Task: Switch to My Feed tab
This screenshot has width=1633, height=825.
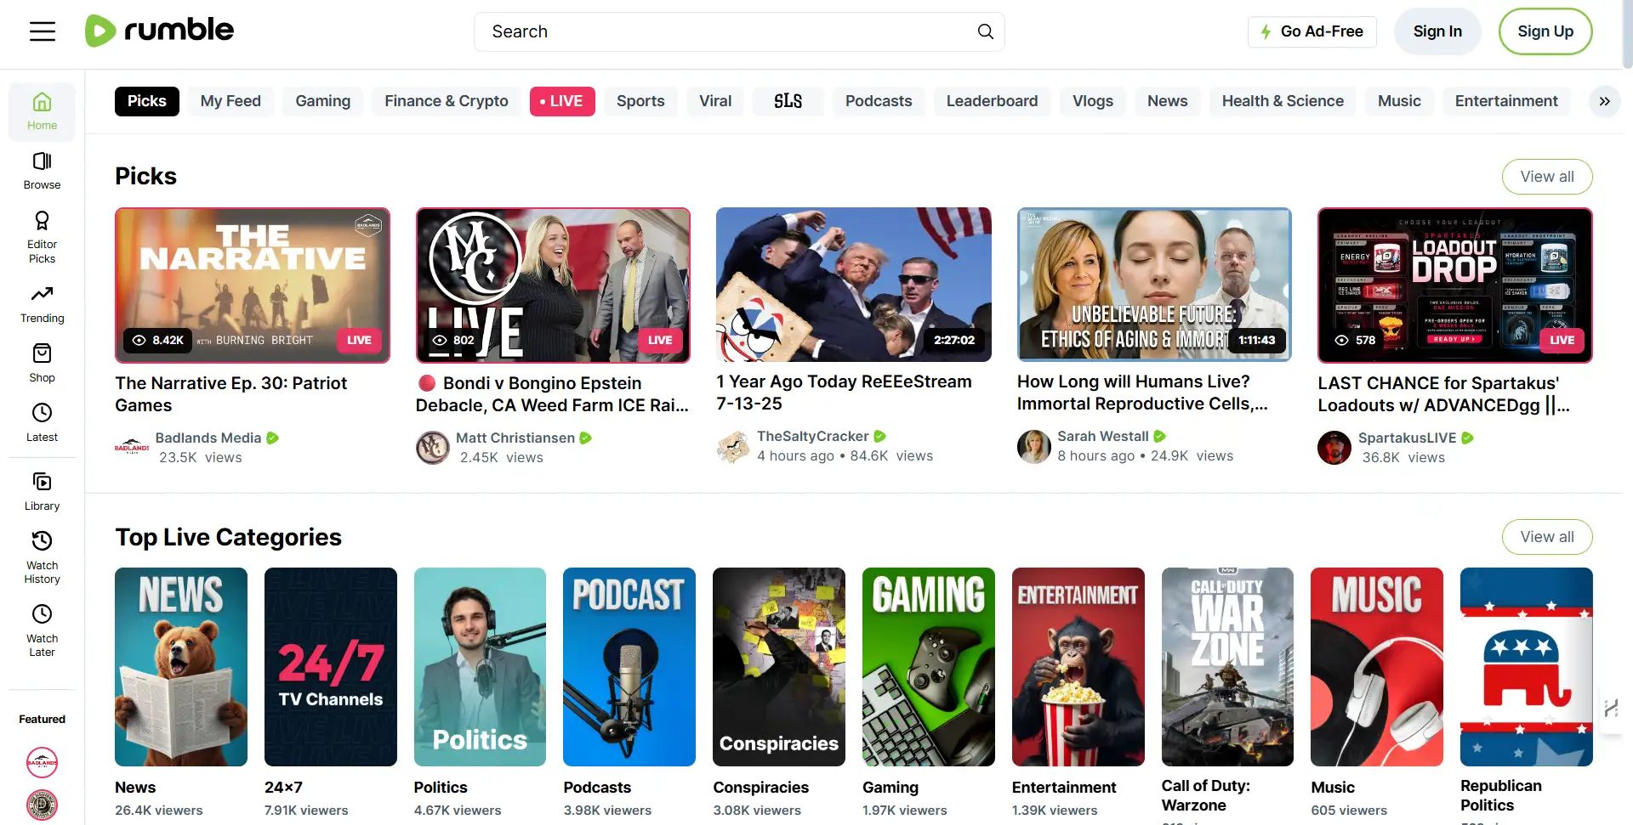Action: click(x=230, y=101)
